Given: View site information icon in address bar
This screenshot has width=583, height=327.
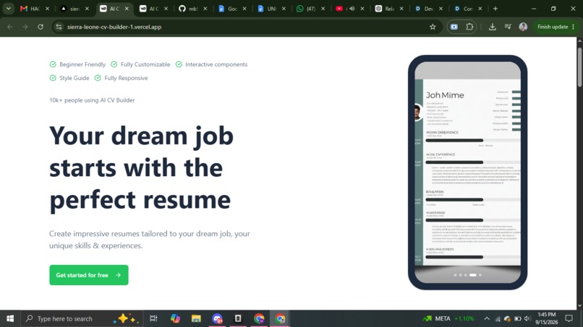Looking at the screenshot, I should click(x=59, y=27).
